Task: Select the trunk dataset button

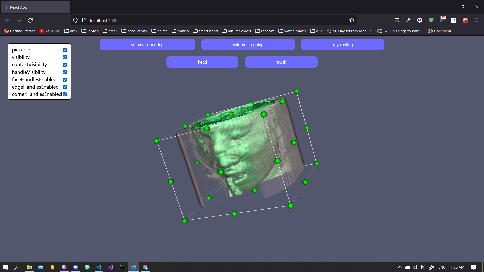Action: 281,62
